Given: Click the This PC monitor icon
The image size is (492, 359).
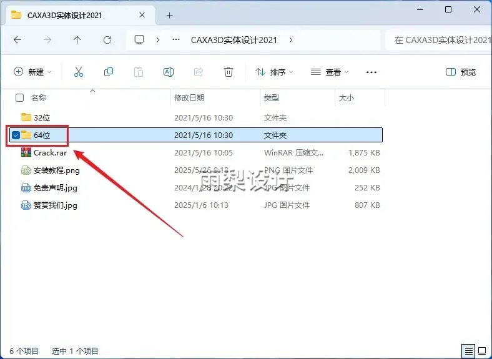Looking at the screenshot, I should 139,39.
